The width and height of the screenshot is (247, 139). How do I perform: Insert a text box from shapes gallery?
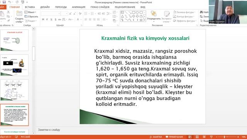122,12
